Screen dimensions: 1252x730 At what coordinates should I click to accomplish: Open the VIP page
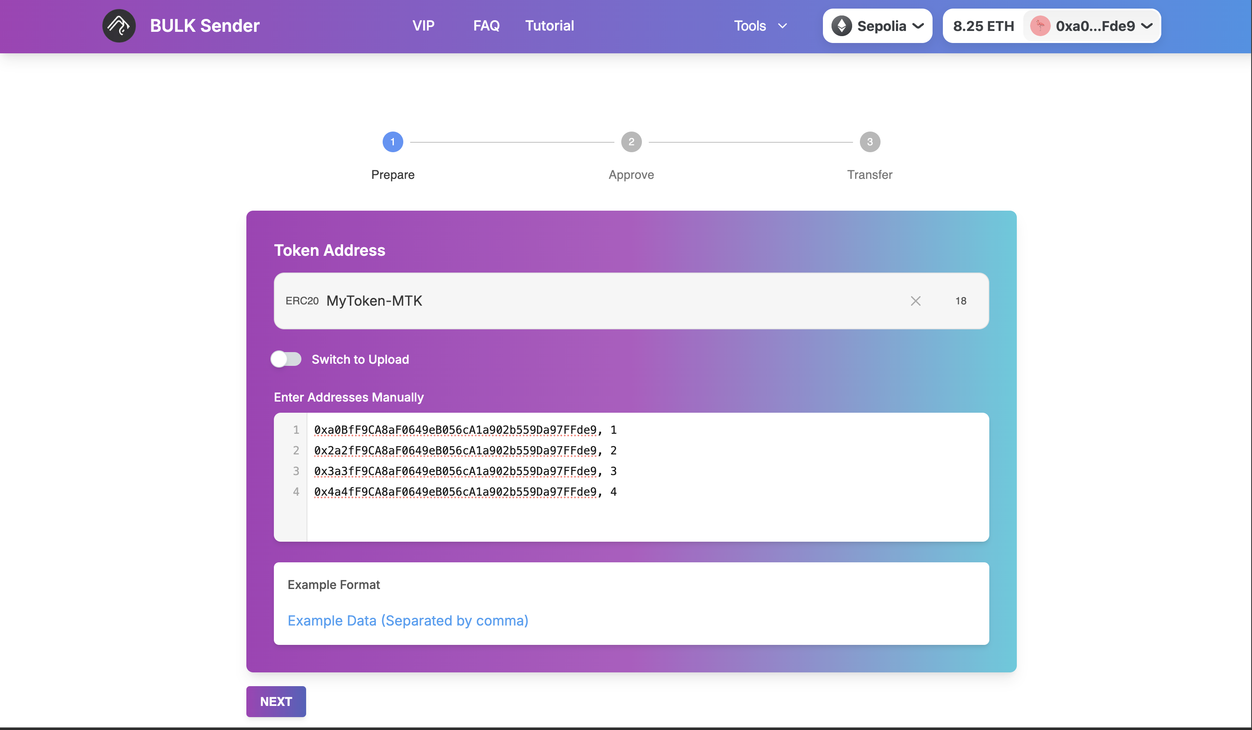click(423, 25)
